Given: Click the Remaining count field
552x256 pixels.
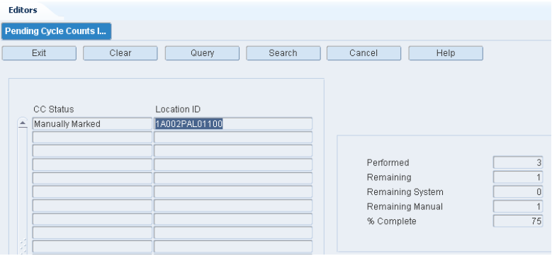Looking at the screenshot, I should (518, 177).
